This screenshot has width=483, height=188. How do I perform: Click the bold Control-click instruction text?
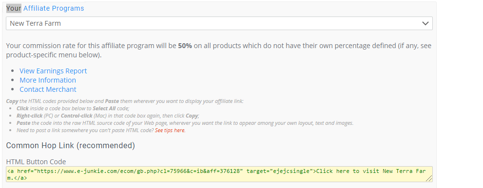[x=77, y=116]
